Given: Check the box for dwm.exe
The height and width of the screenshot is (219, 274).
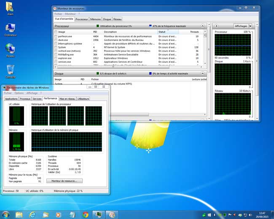Looking at the screenshot, I should point(56,40).
